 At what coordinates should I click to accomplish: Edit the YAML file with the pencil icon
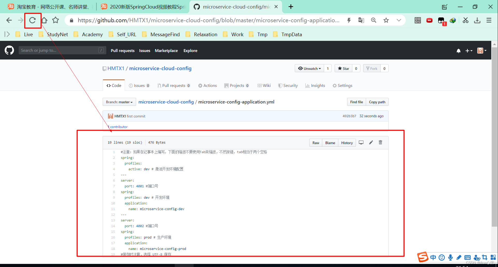coord(371,142)
